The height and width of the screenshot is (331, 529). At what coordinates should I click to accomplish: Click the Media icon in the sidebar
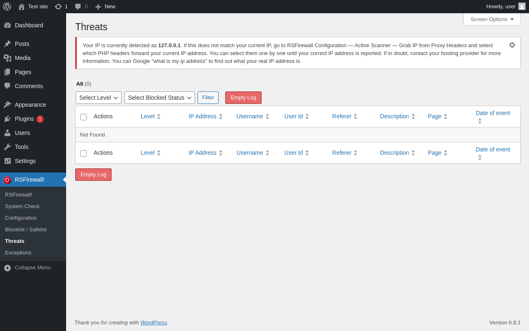7,58
